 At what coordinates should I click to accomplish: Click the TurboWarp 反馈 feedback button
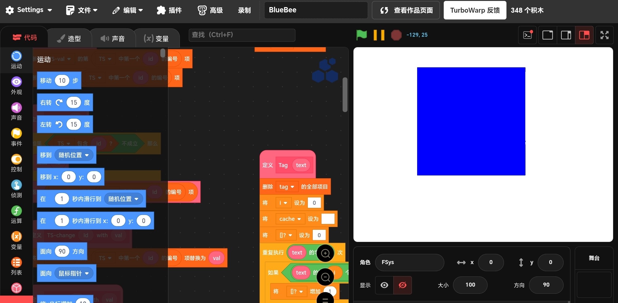coord(475,10)
